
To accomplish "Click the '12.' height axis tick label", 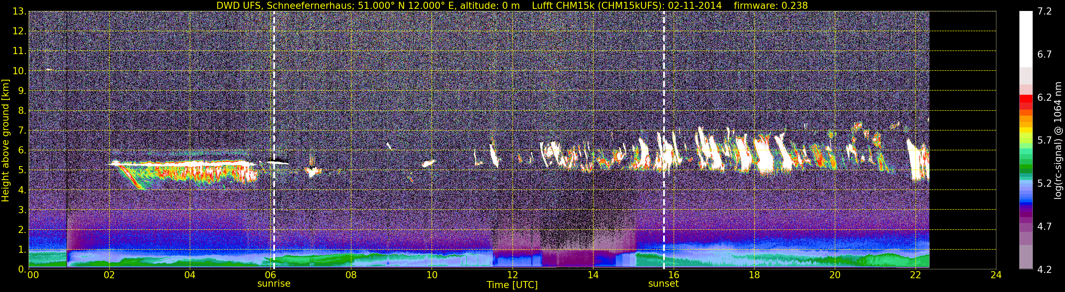I will point(19,31).
